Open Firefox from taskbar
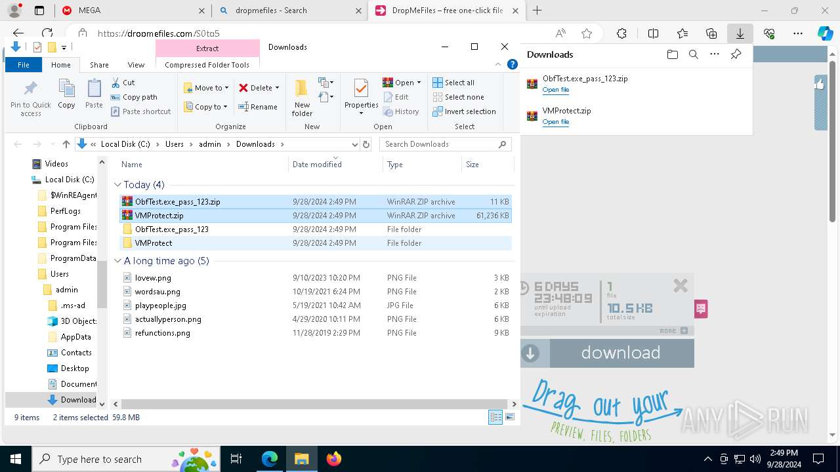Screen dimensions: 840x472 click(333, 459)
